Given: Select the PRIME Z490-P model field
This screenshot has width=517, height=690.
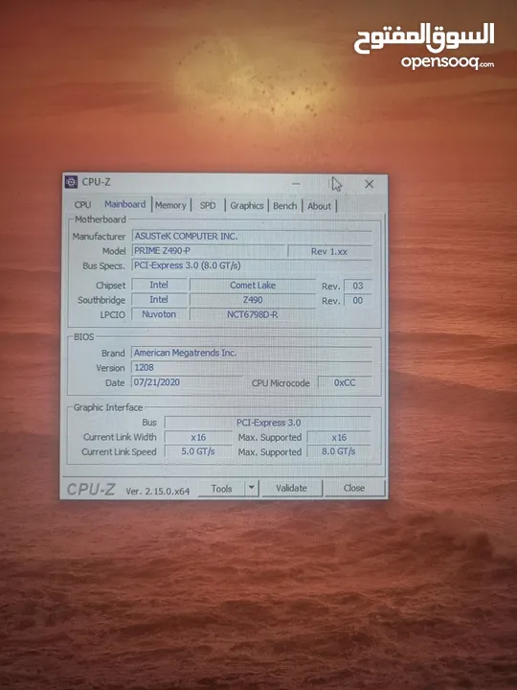Looking at the screenshot, I should coord(209,251).
